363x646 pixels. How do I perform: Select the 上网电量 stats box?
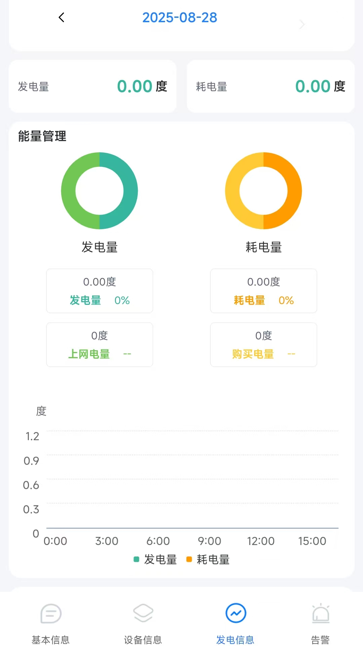coord(99,345)
